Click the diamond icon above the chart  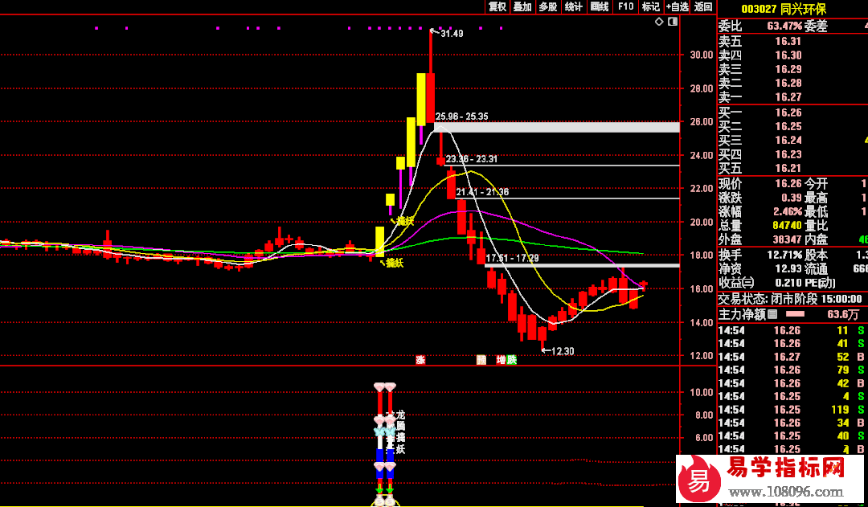coord(659,22)
